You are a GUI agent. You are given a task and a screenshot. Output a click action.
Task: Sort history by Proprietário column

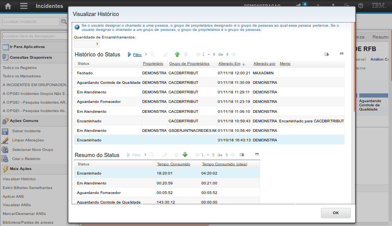(x=153, y=64)
